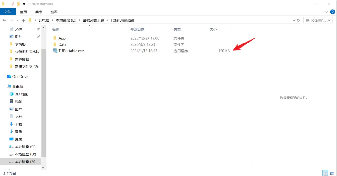Click 最强卸载工具 in the address breadcrumb
The height and width of the screenshot is (176, 337).
pos(94,20)
